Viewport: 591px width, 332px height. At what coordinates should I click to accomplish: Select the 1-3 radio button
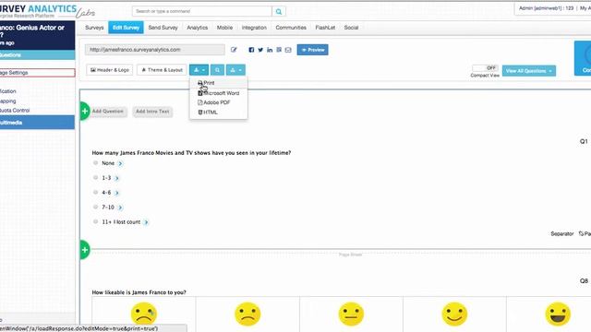point(95,178)
